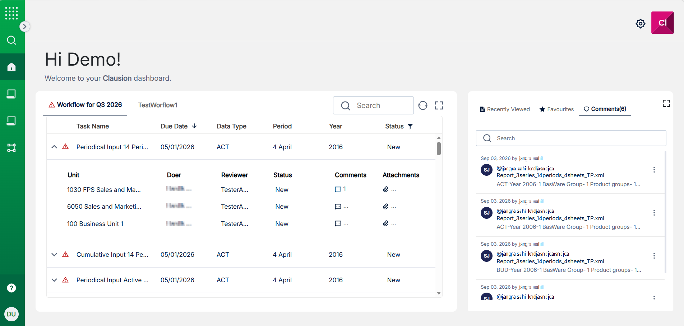Open the Favourites tab
This screenshot has height=326, width=684.
click(556, 109)
